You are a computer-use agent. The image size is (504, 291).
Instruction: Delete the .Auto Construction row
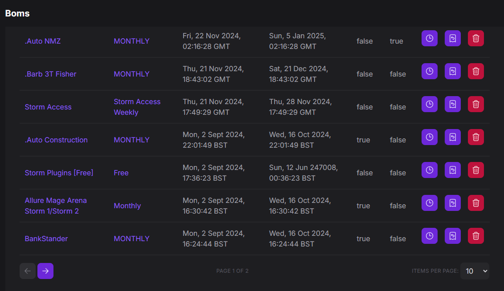(x=476, y=137)
